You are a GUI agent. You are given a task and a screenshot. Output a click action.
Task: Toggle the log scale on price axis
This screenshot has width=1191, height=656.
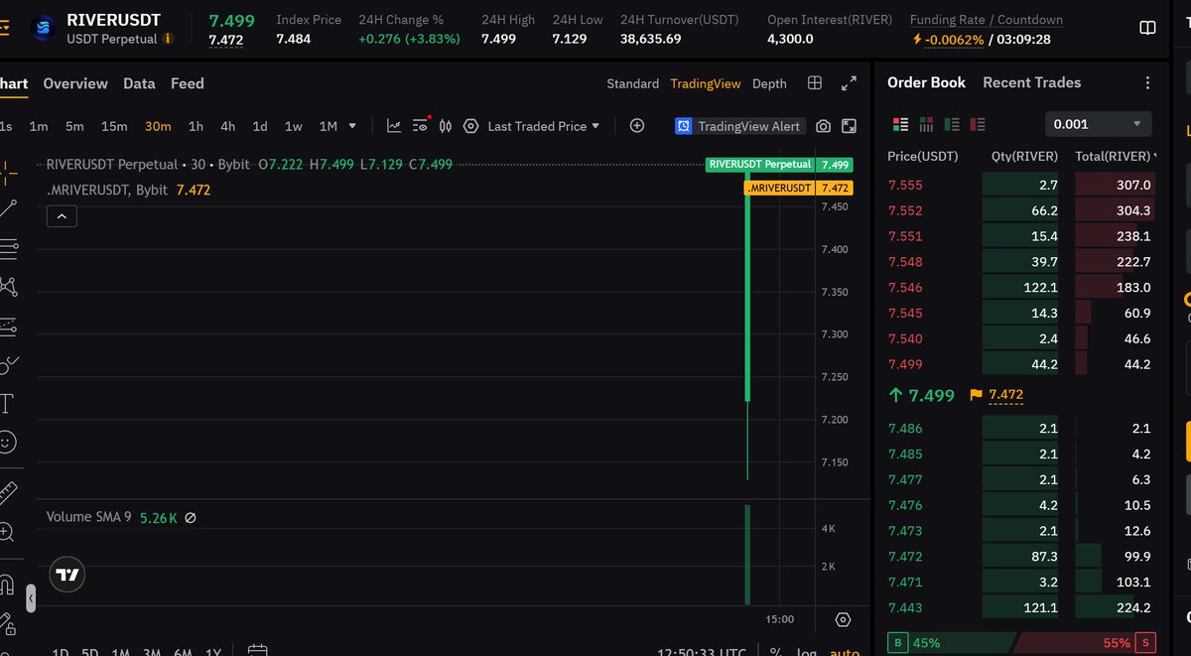[808, 651]
